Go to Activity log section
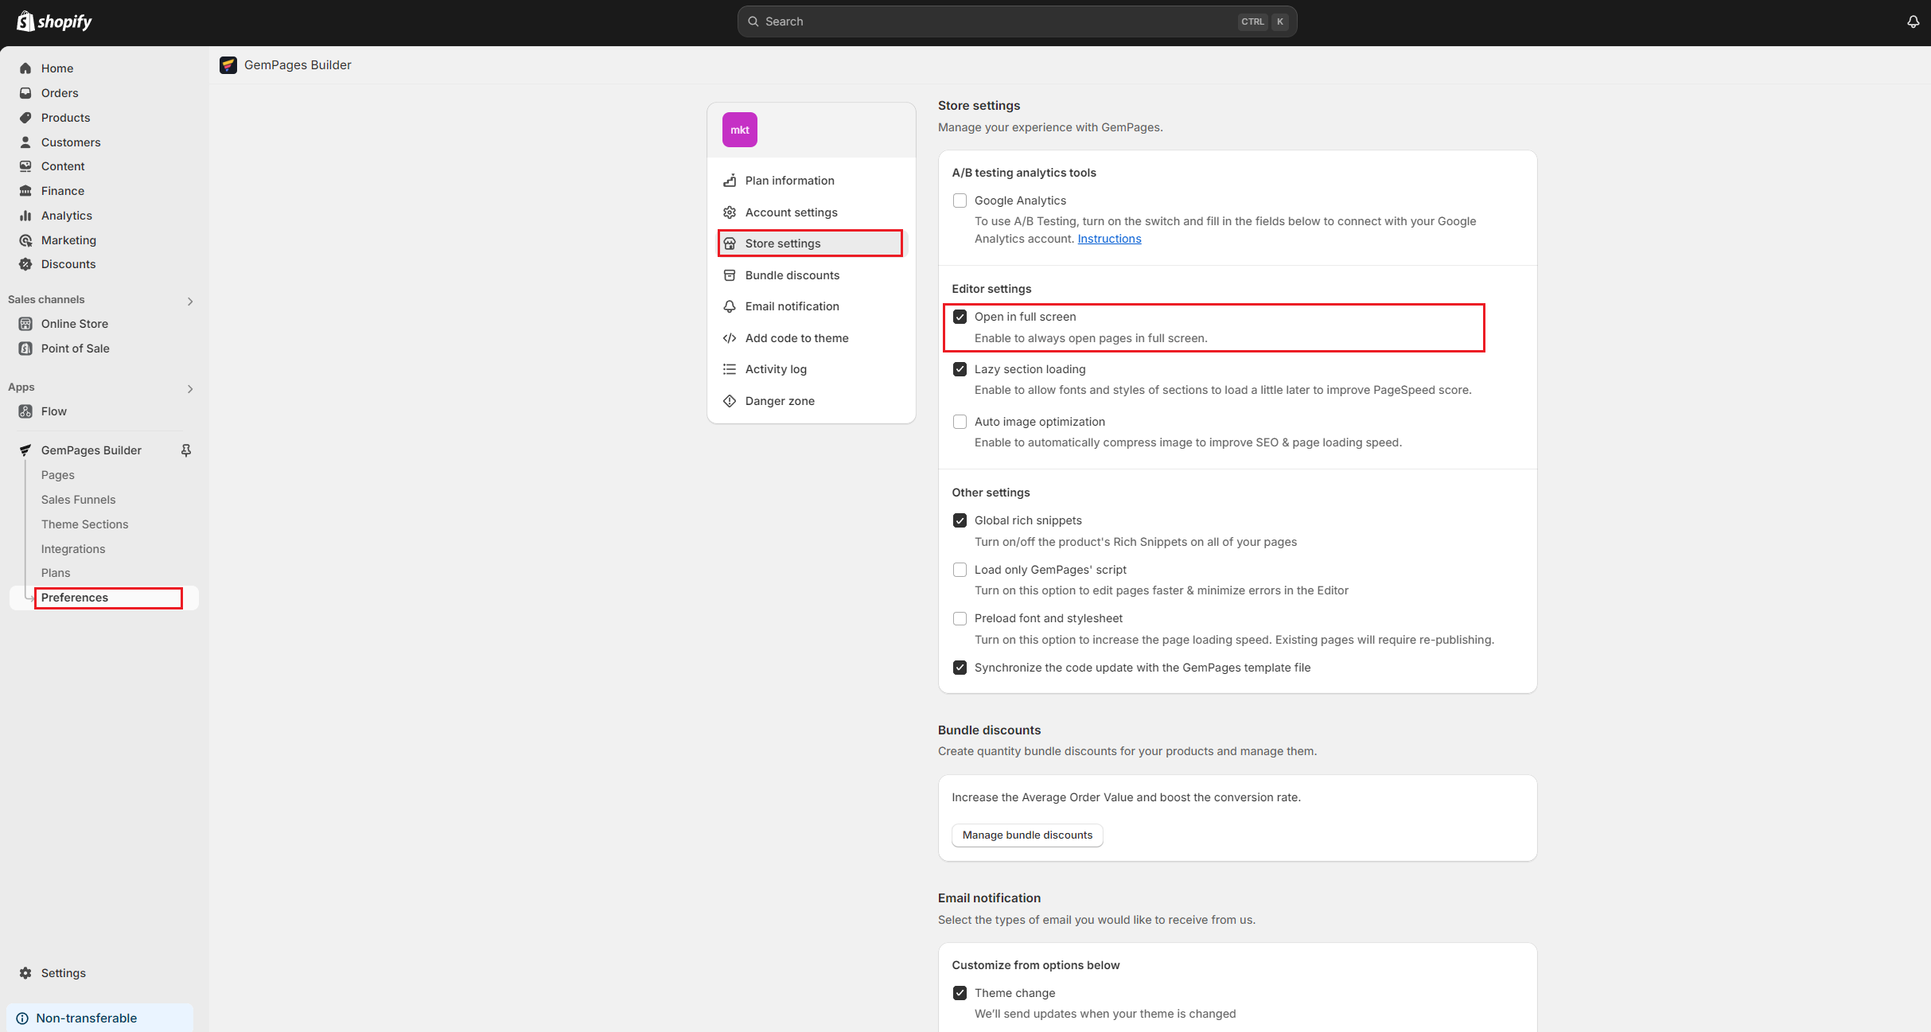 pyautogui.click(x=775, y=369)
